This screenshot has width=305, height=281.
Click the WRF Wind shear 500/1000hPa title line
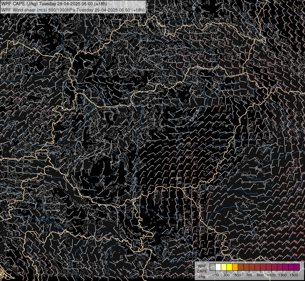click(73, 10)
